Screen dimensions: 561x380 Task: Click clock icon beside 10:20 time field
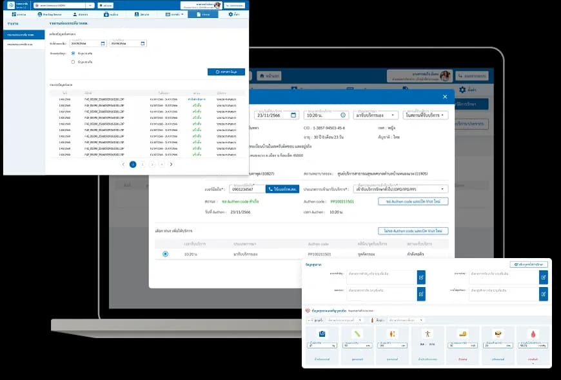343,115
